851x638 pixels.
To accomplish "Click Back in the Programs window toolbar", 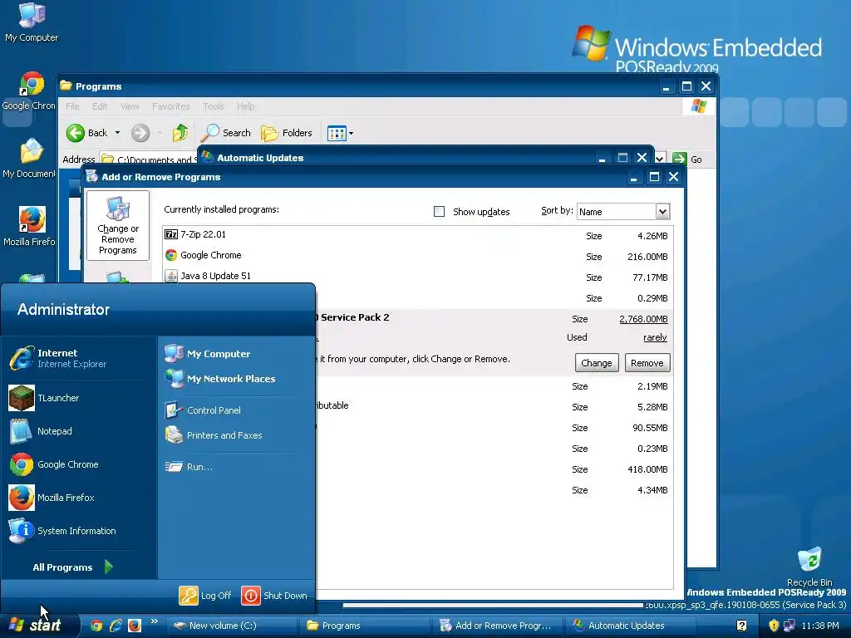I will (86, 133).
